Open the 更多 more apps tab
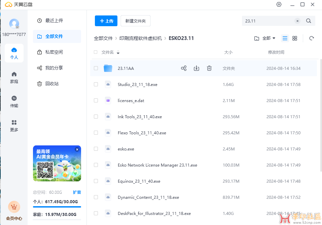 point(14,126)
